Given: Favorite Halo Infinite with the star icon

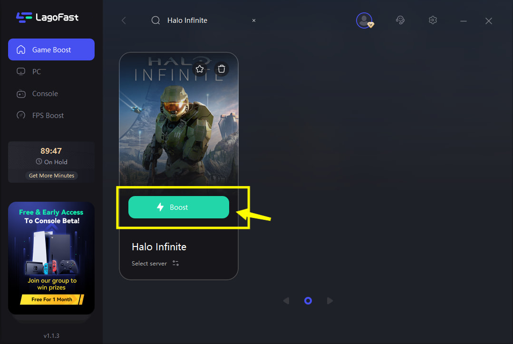Looking at the screenshot, I should click(200, 69).
